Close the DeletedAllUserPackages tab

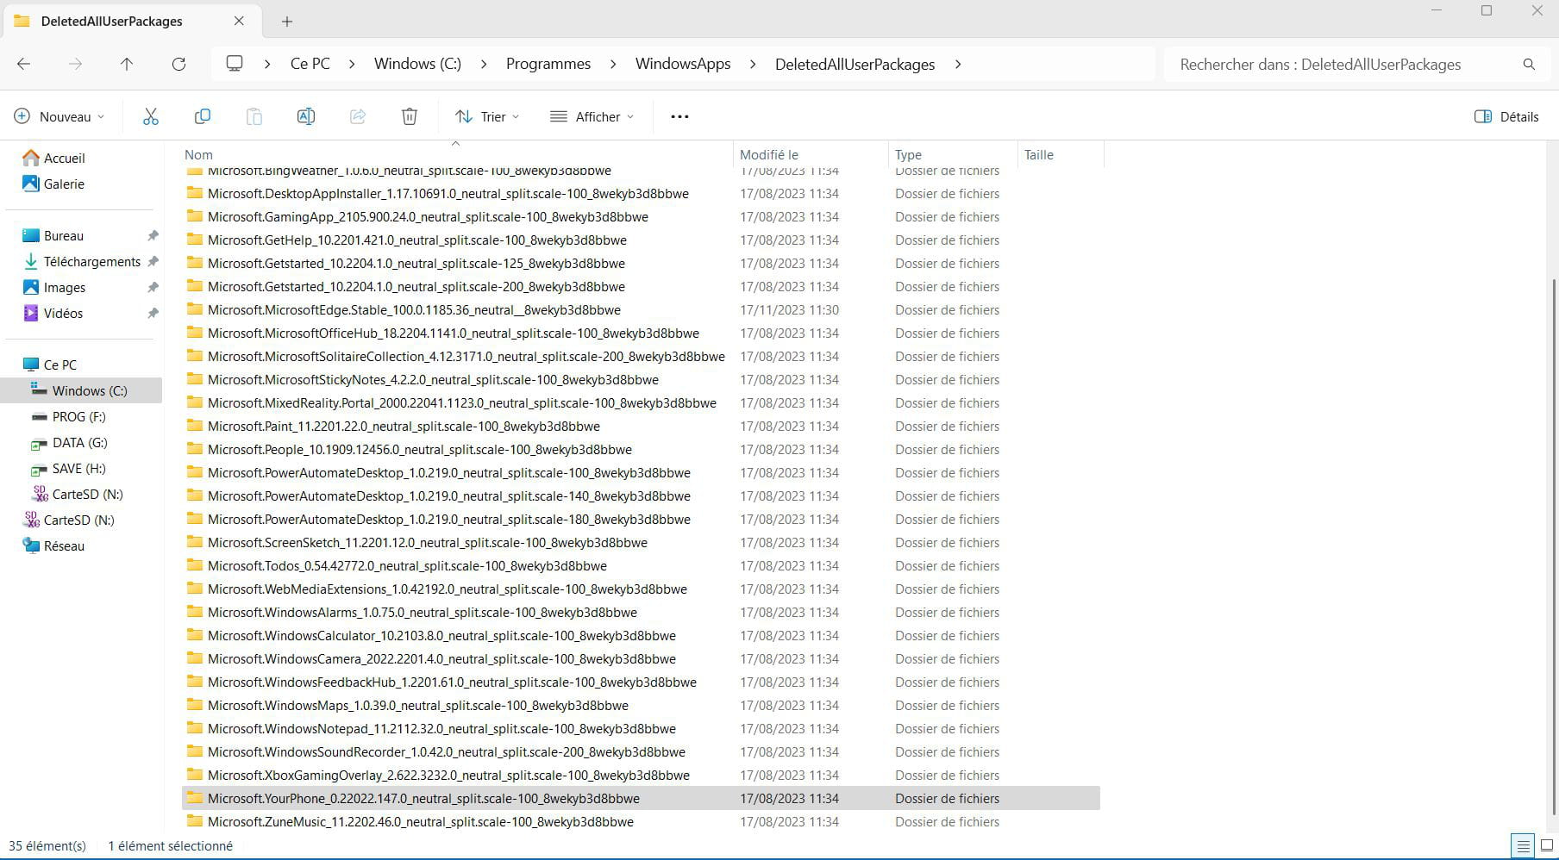(x=239, y=21)
